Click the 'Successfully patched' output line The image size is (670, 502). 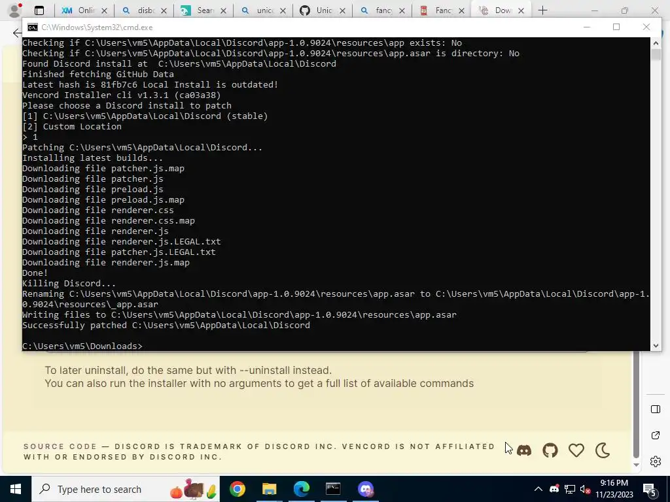click(166, 326)
